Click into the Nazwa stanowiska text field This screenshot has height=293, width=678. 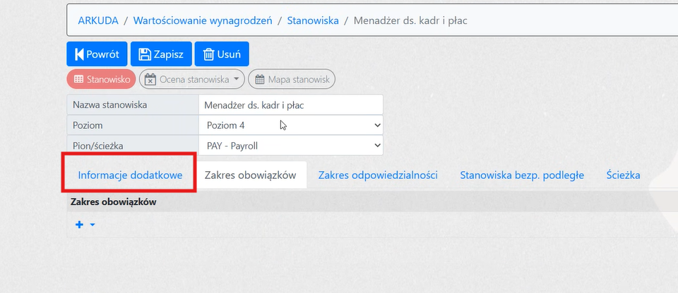(x=290, y=105)
